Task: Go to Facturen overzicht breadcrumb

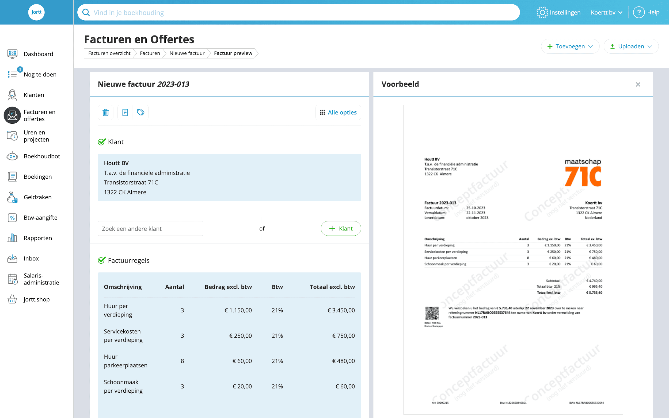Action: (109, 53)
